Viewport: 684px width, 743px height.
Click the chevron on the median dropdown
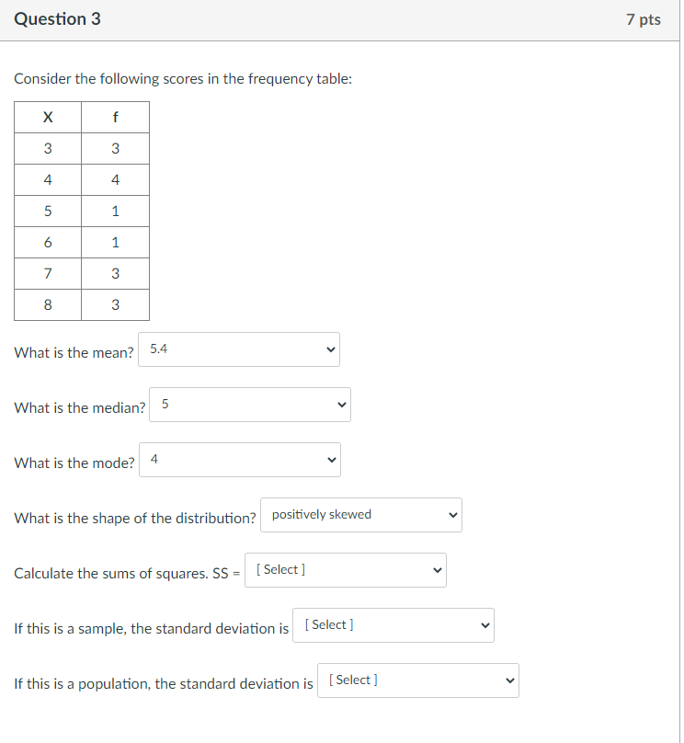(x=340, y=405)
